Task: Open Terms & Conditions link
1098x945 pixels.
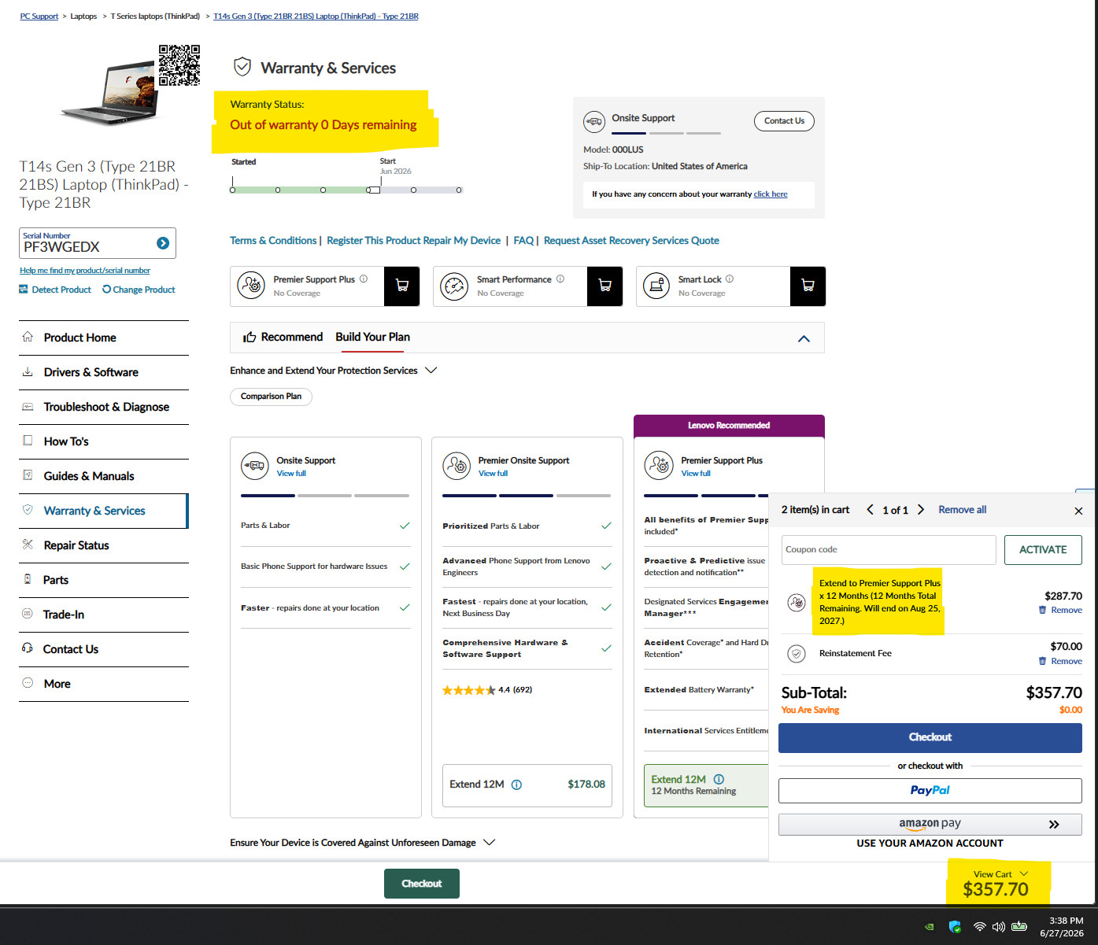Action: (x=273, y=241)
